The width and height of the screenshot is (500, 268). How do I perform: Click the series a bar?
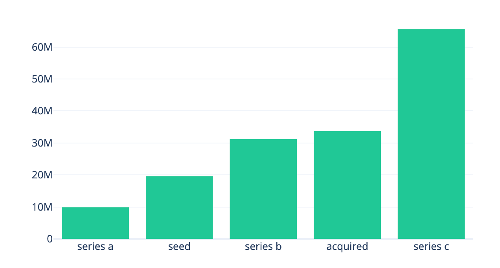tap(96, 223)
